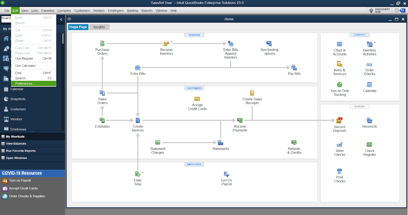Viewport: 408px width, 215px height.
Task: Click the Enter Time icon
Action: [x=138, y=174]
